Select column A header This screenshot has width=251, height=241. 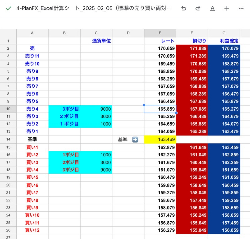pos(32,33)
